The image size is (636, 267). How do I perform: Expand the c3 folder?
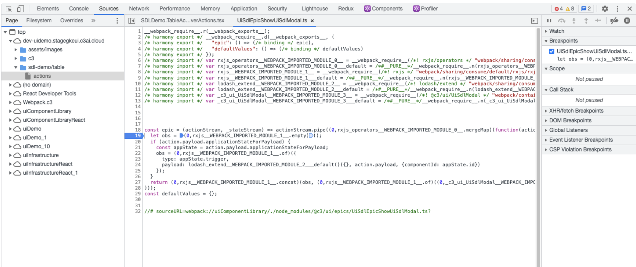[16, 58]
